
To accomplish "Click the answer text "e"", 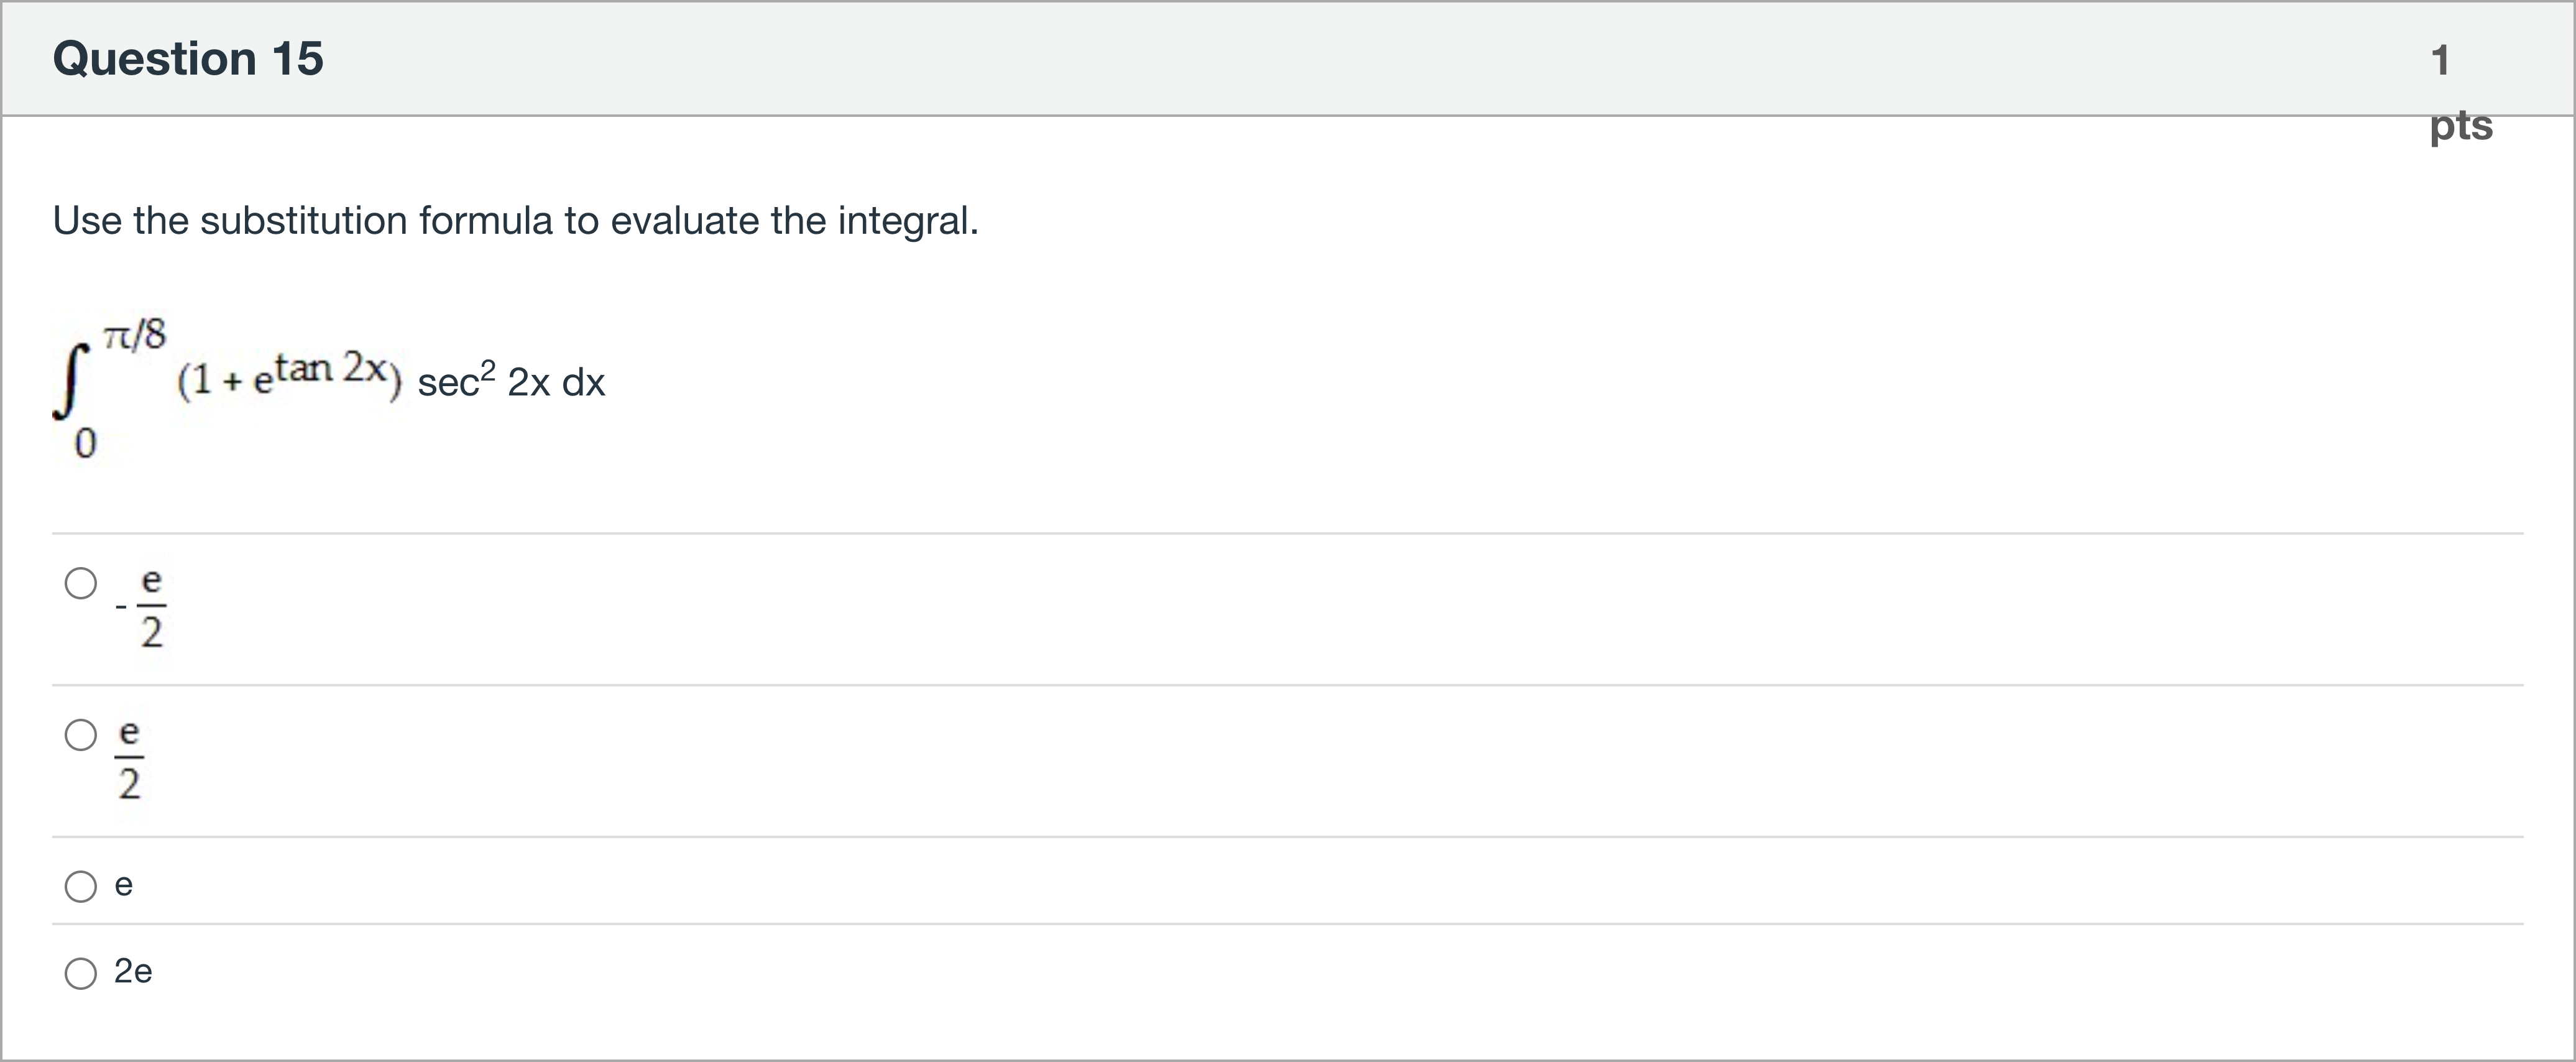I will (x=124, y=885).
